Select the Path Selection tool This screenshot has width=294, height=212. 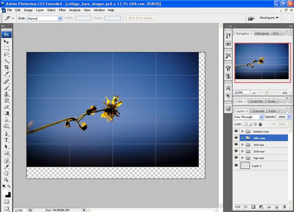point(6,146)
